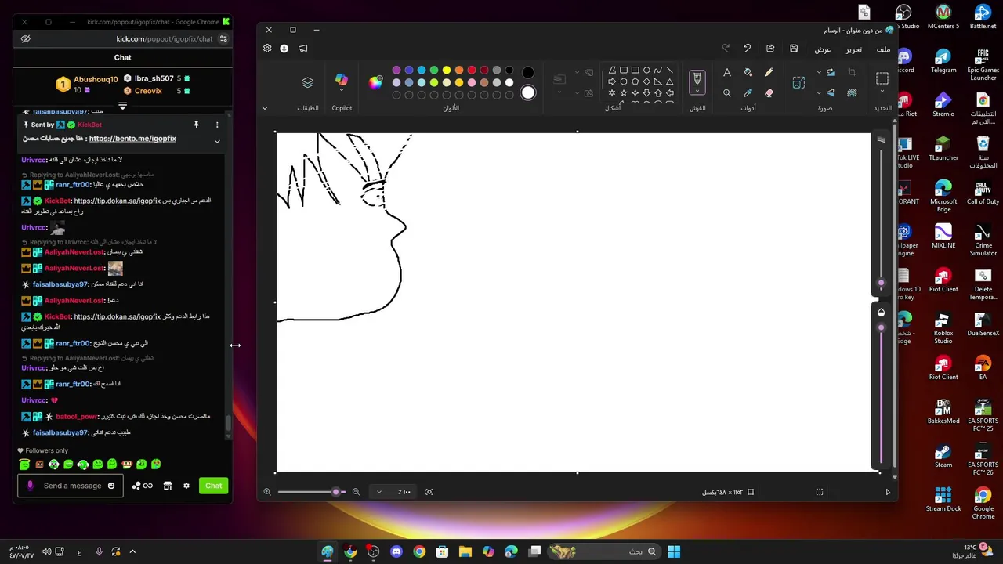
Task: Show hidden icons arrow in taskbar
Action: tap(132, 551)
